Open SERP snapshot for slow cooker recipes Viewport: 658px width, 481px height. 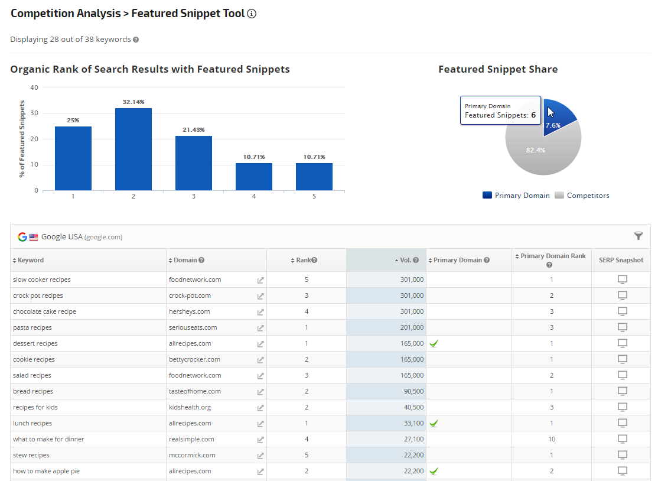click(622, 279)
